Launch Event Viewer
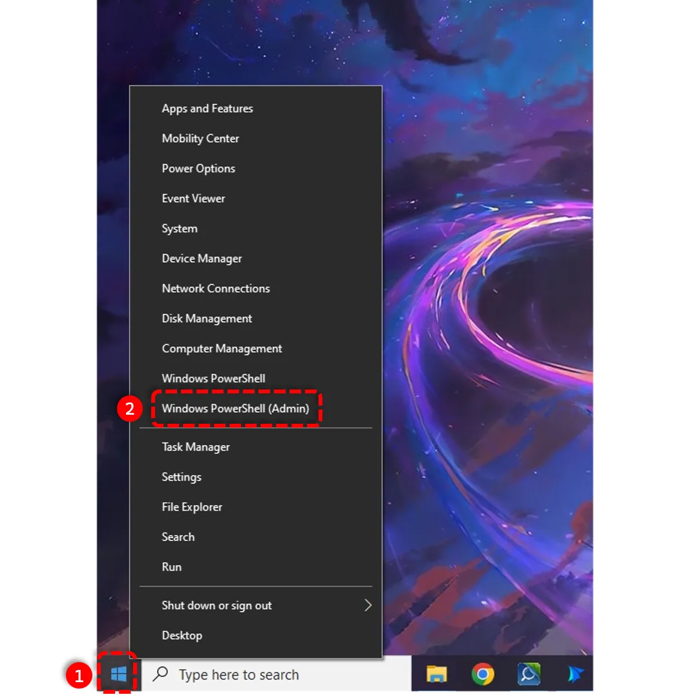This screenshot has width=692, height=697. point(256,199)
